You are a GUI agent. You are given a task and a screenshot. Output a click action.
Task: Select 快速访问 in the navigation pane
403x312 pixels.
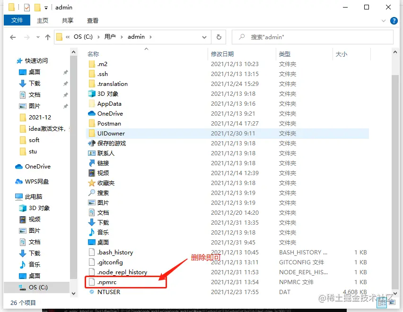point(36,61)
